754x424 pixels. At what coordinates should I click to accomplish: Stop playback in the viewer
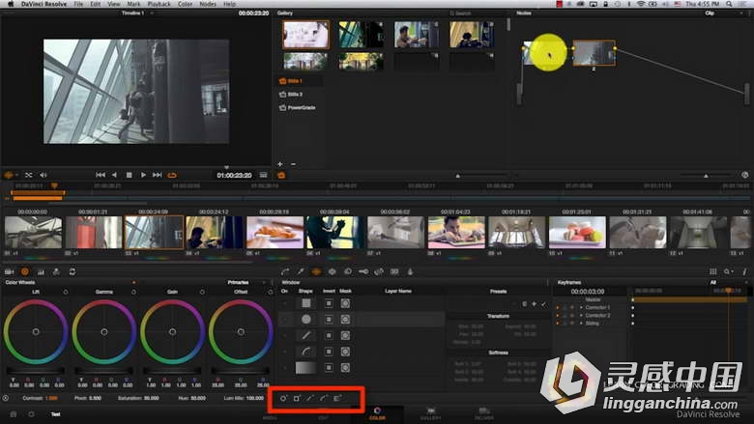coord(129,175)
